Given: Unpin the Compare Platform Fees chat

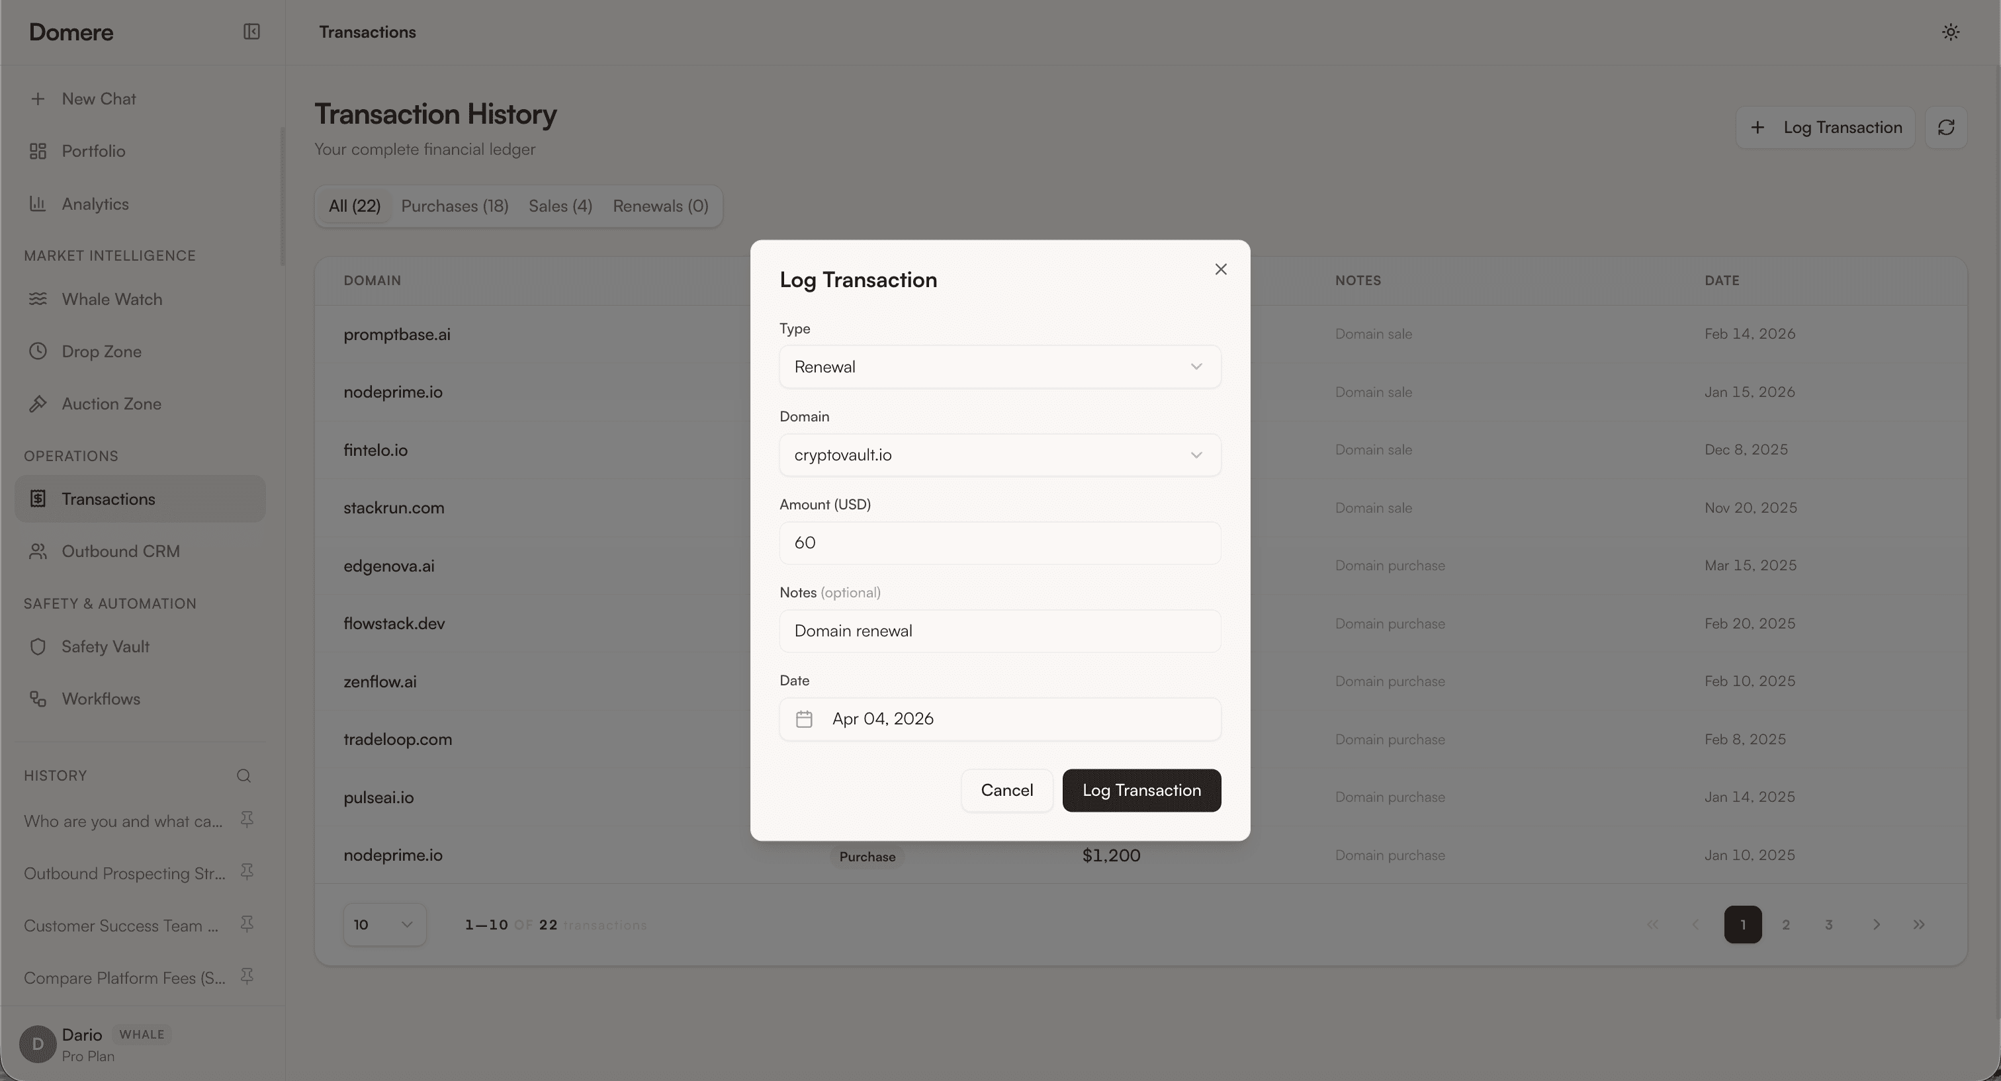Looking at the screenshot, I should pyautogui.click(x=247, y=975).
